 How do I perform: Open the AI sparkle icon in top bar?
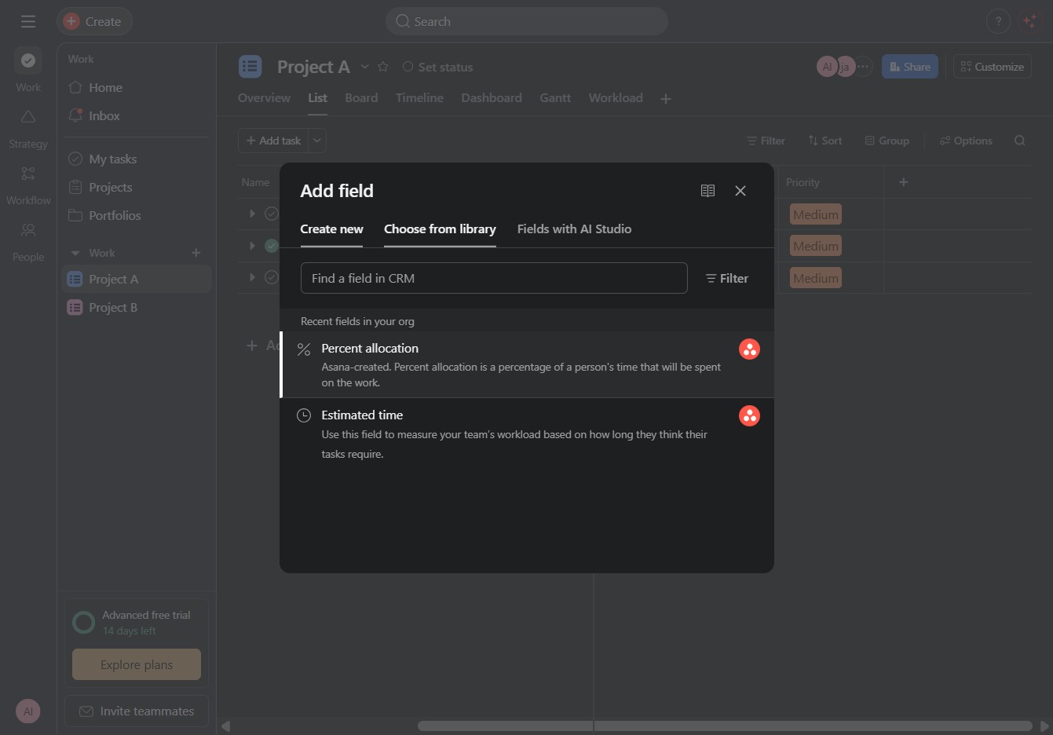coord(1029,21)
